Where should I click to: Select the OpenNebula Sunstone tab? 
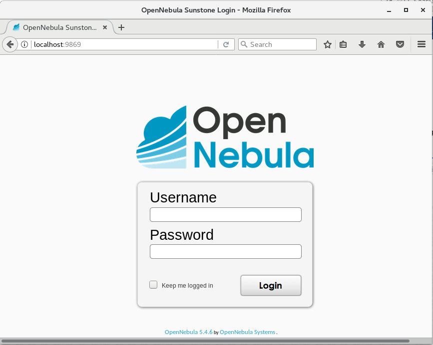point(59,27)
